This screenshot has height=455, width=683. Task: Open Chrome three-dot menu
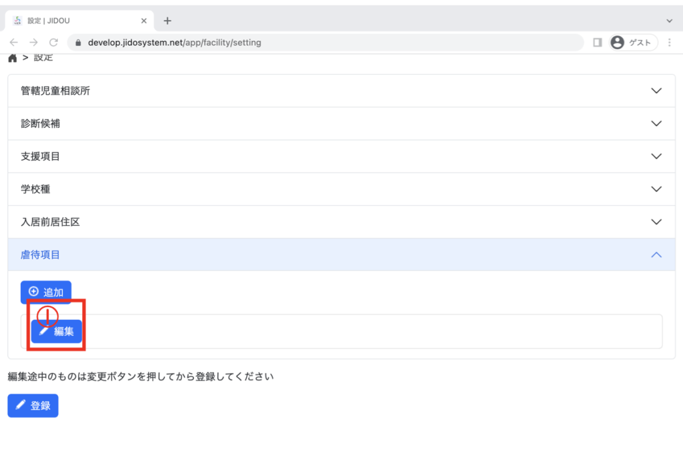(x=669, y=42)
